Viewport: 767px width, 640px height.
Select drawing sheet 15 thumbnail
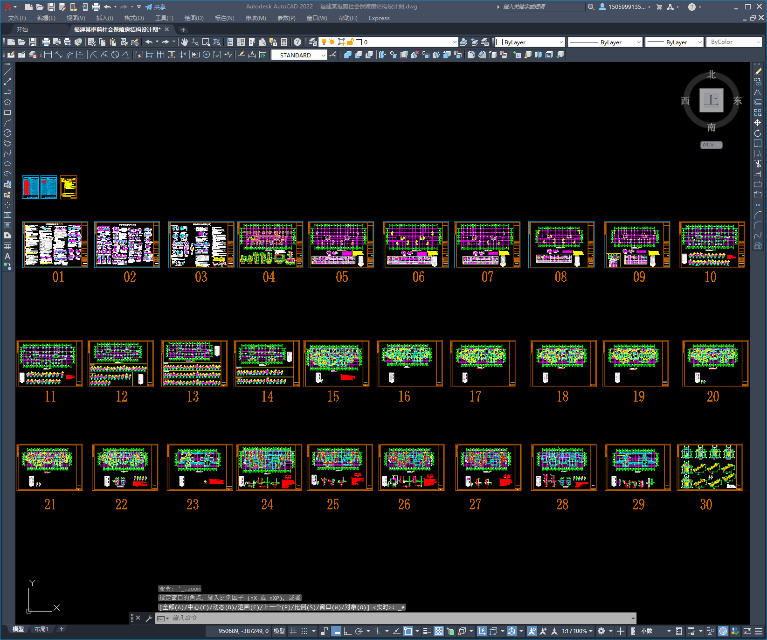(336, 364)
